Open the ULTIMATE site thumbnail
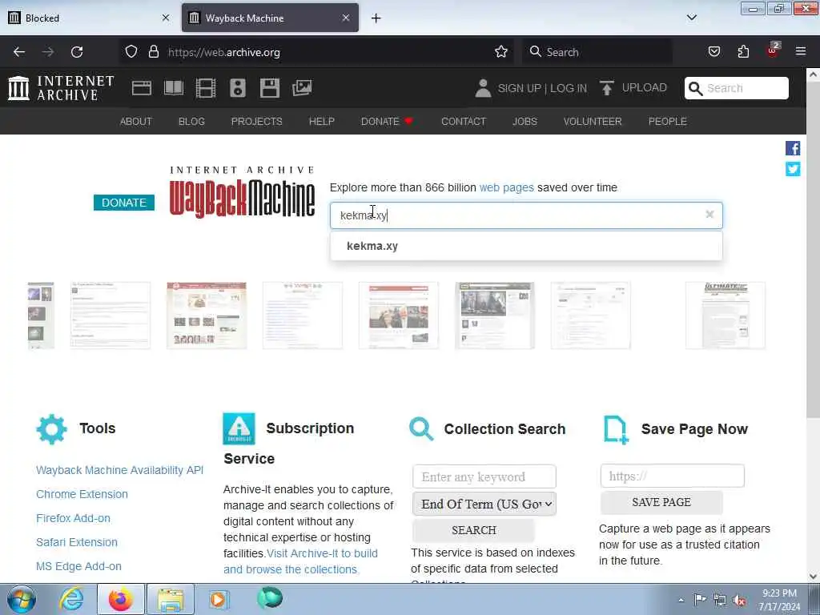The height and width of the screenshot is (615, 820). point(726,316)
